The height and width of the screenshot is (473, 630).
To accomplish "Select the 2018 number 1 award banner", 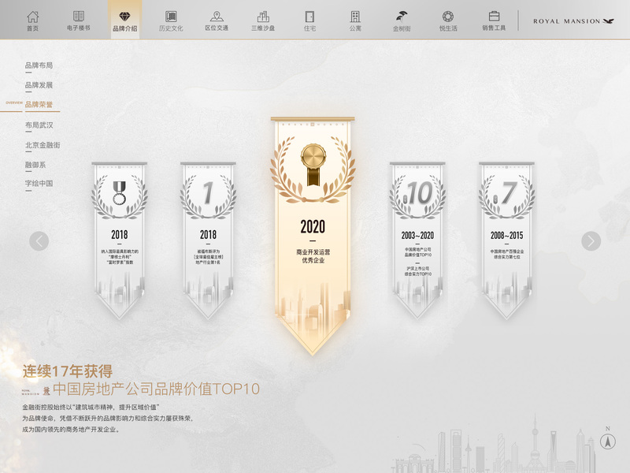I will click(x=208, y=240).
